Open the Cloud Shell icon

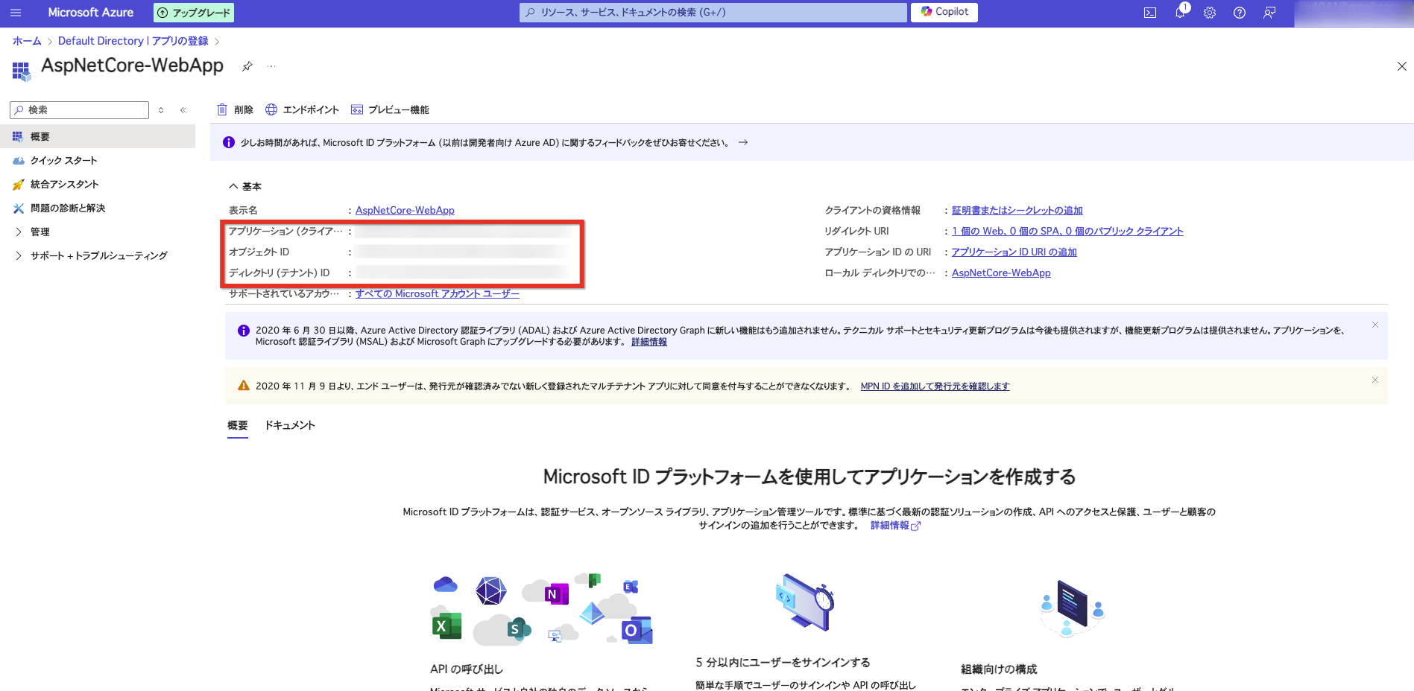[1150, 13]
